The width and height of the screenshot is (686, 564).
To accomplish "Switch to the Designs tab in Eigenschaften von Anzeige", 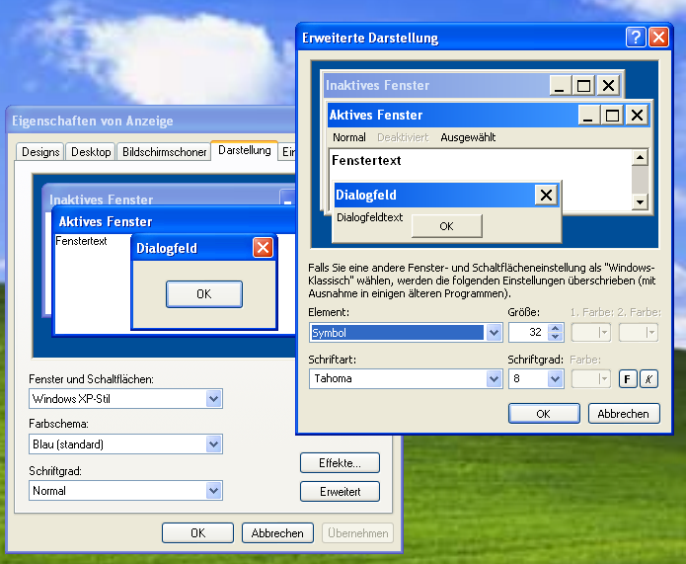I will 40,152.
